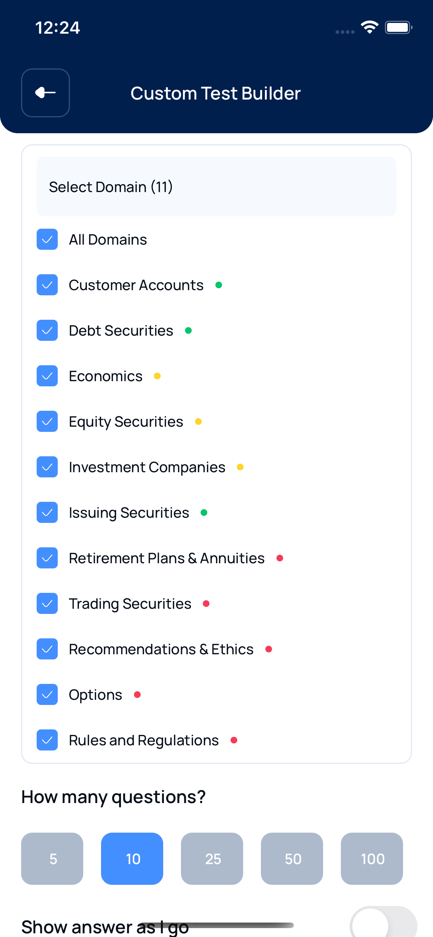
Task: Tap the red dot beside Options
Action: (x=137, y=695)
